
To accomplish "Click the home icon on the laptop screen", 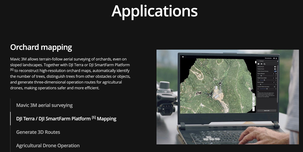I will (x=183, y=57).
